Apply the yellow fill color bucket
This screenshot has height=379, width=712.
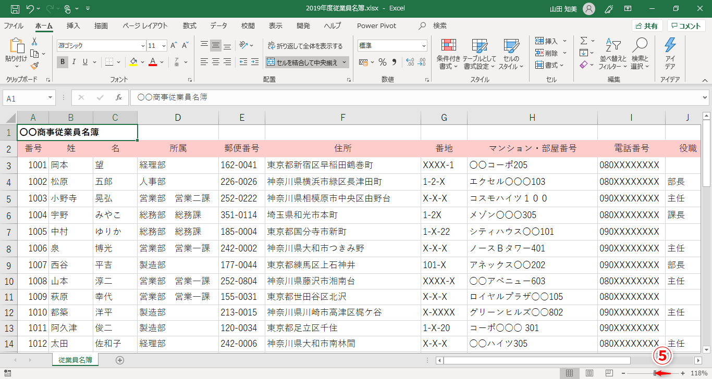(133, 62)
